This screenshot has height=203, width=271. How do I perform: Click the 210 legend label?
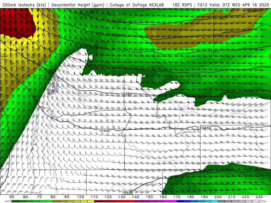point(232,197)
